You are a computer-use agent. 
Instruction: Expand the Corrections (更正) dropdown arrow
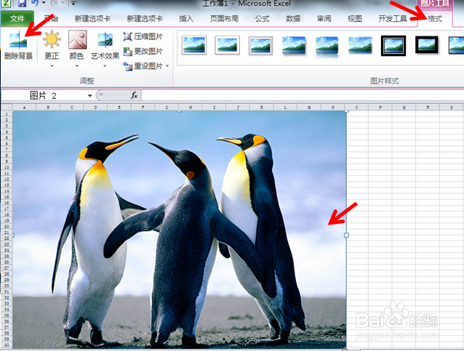coord(52,66)
